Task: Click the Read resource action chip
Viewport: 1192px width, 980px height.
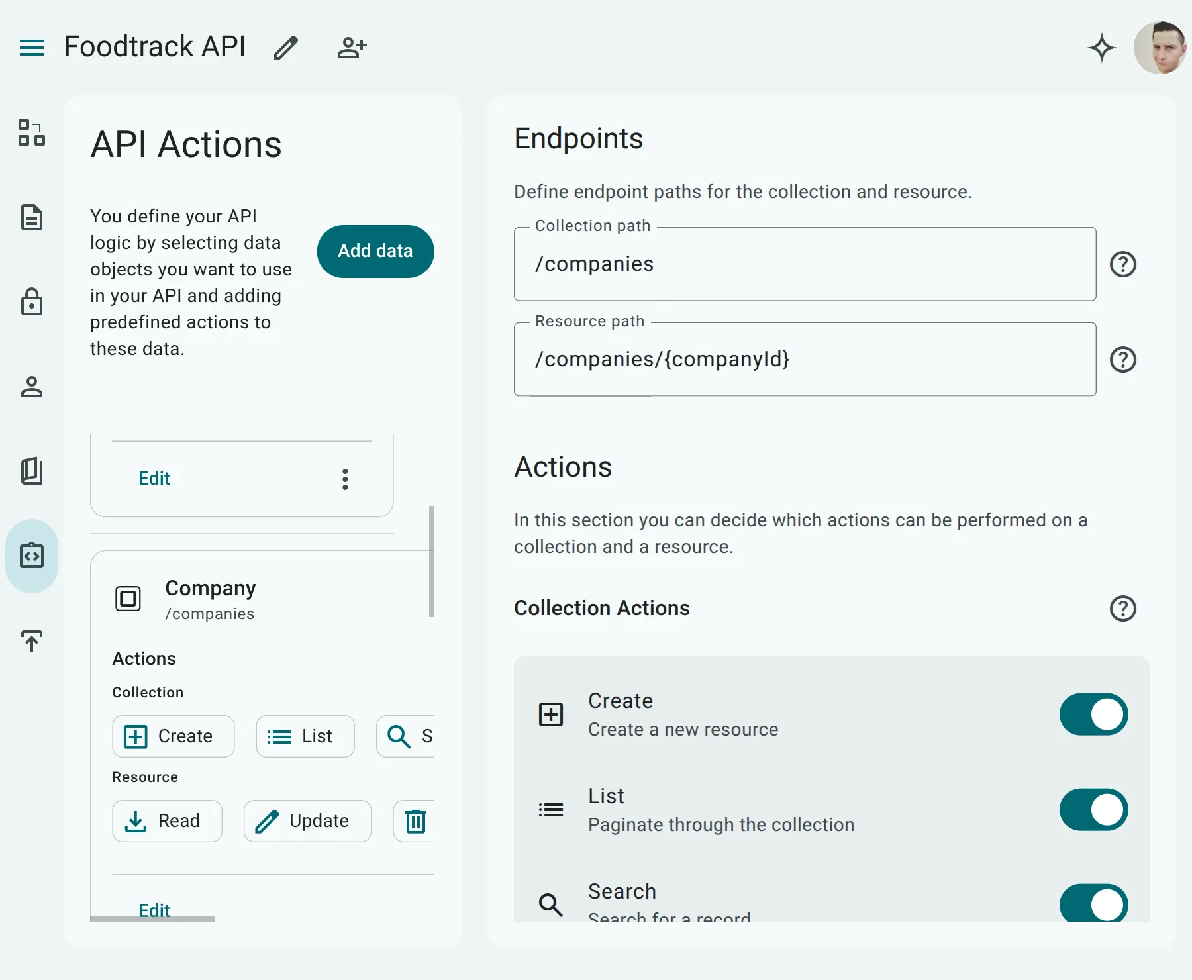Action: (x=167, y=821)
